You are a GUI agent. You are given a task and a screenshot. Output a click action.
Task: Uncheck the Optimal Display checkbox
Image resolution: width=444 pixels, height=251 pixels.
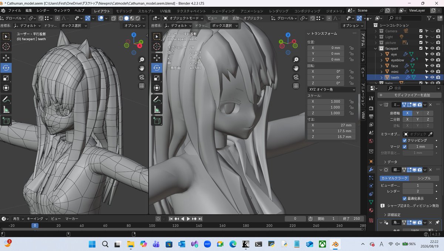click(404, 198)
